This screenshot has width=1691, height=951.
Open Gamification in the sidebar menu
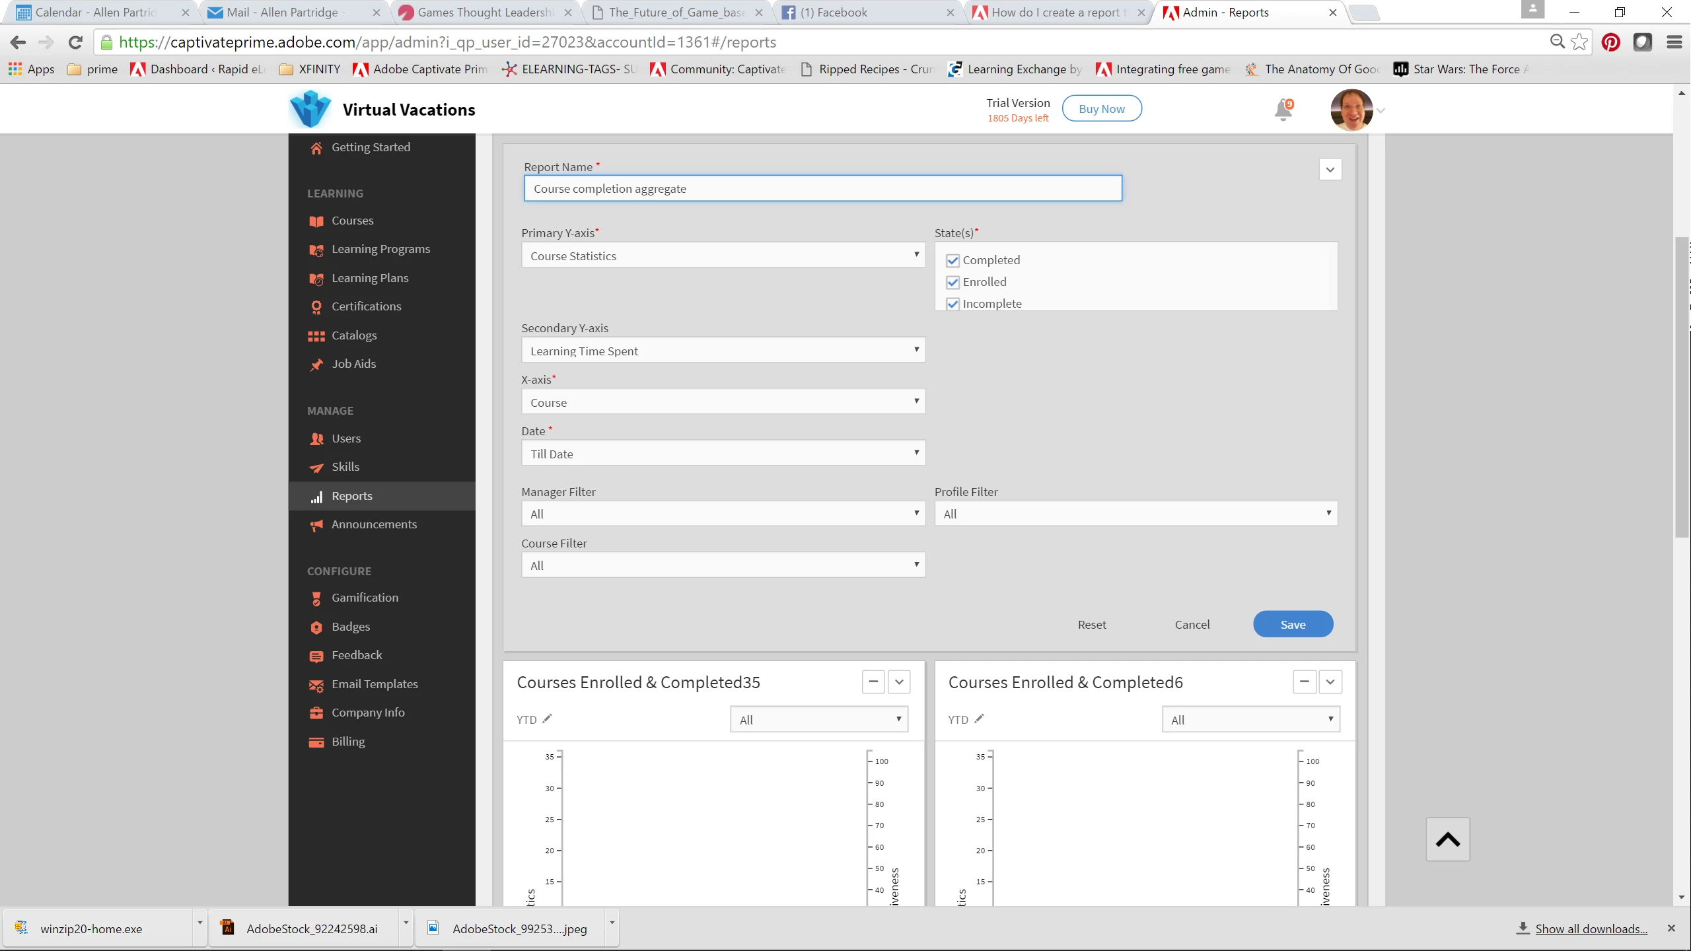pos(365,598)
